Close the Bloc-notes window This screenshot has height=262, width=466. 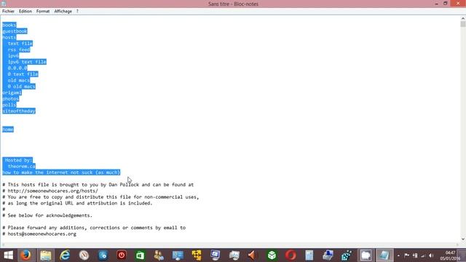(458, 3)
